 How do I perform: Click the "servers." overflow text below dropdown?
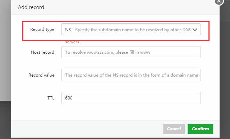click(x=73, y=42)
